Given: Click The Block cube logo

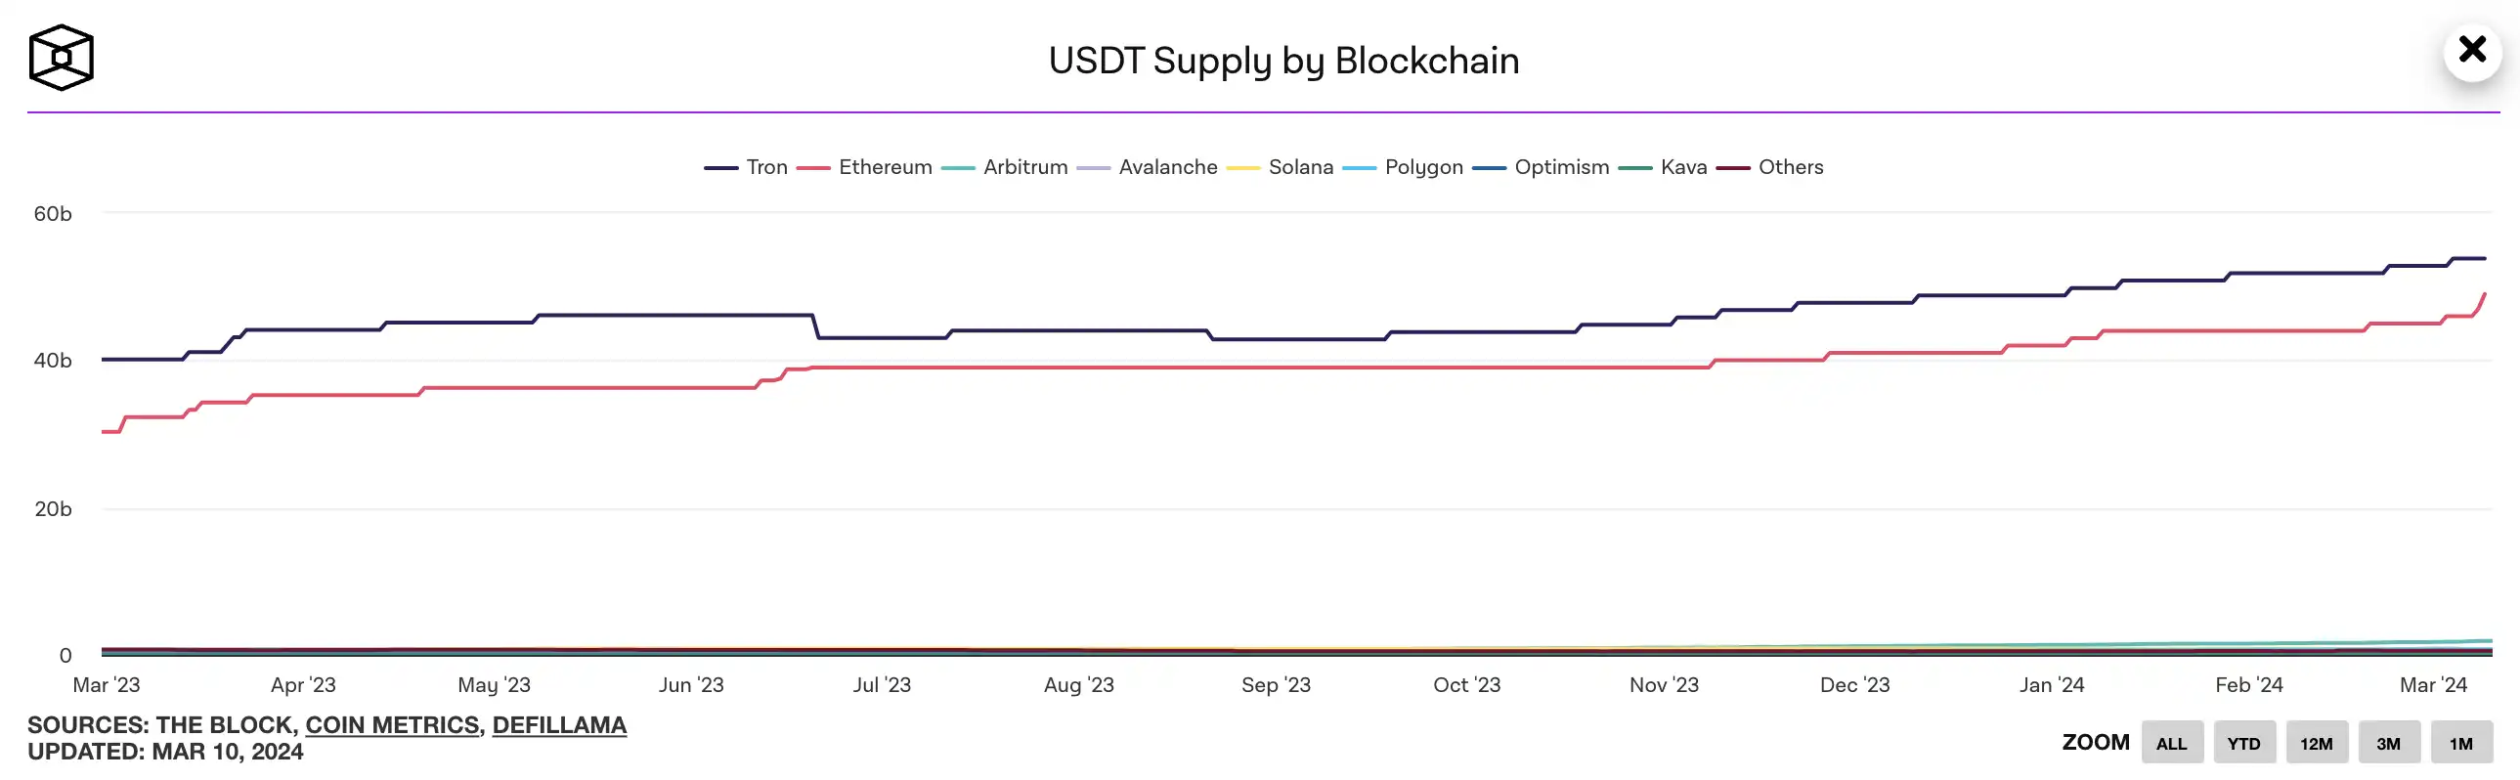Looking at the screenshot, I should [x=61, y=58].
